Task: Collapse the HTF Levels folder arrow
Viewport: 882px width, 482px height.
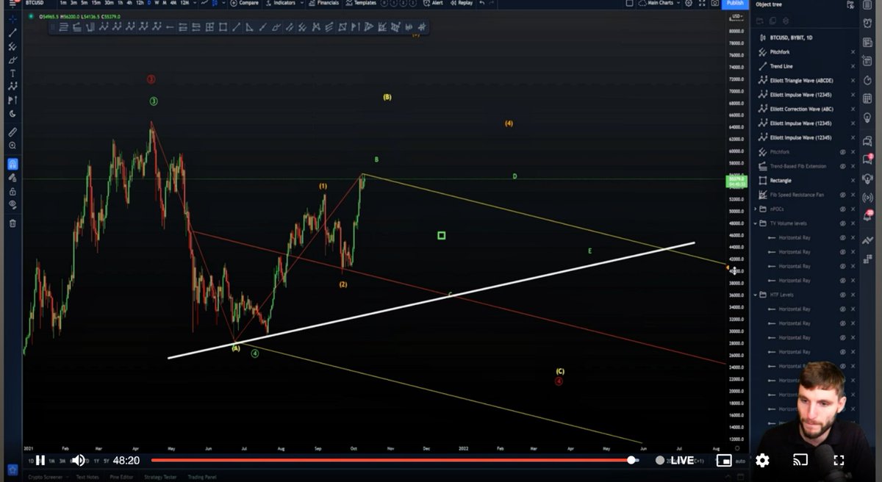Action: pos(756,295)
